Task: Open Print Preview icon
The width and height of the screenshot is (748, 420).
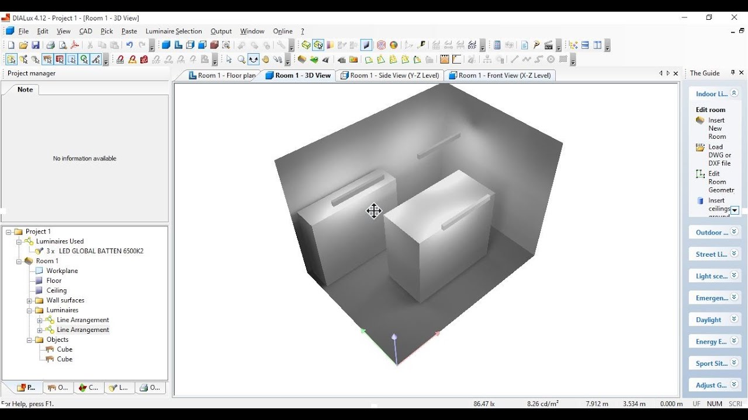Action: [x=63, y=45]
